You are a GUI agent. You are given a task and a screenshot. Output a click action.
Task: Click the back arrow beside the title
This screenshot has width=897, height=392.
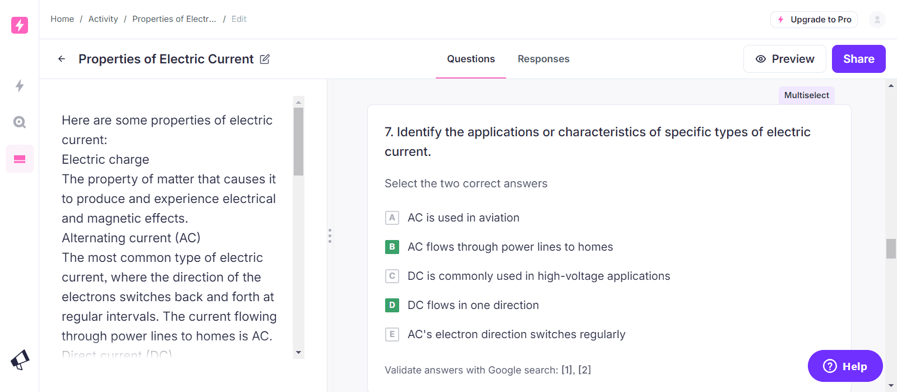[62, 59]
